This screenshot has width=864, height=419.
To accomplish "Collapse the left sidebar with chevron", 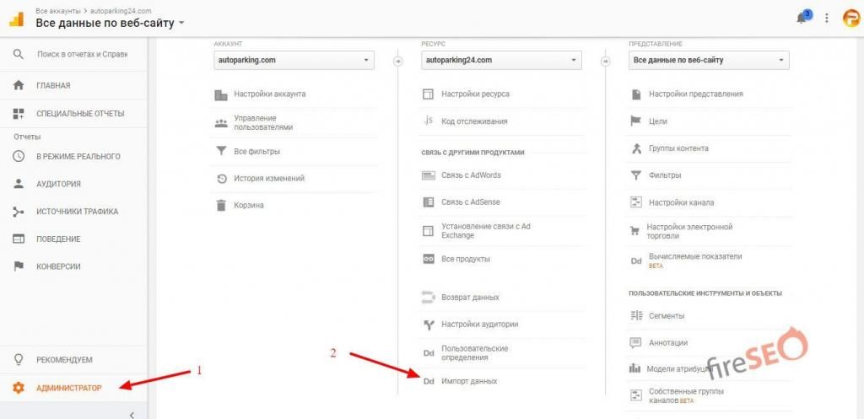I will pos(132,414).
